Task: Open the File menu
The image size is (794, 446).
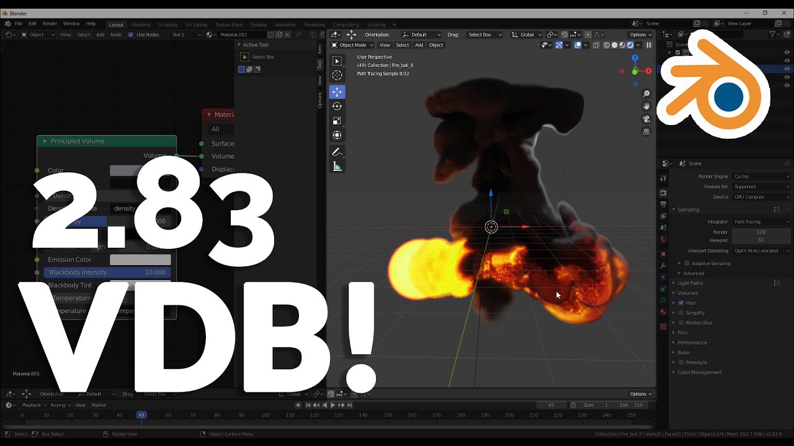Action: point(19,24)
